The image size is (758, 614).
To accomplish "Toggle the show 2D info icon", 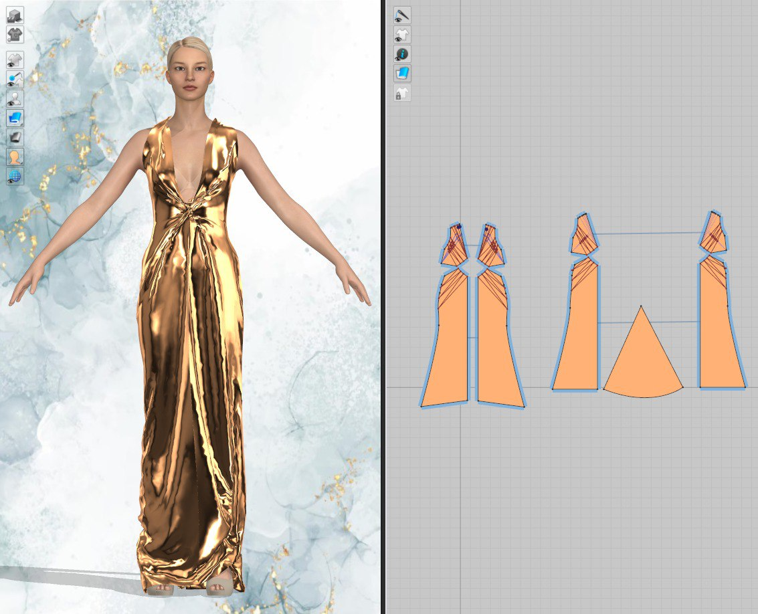I will tap(402, 54).
